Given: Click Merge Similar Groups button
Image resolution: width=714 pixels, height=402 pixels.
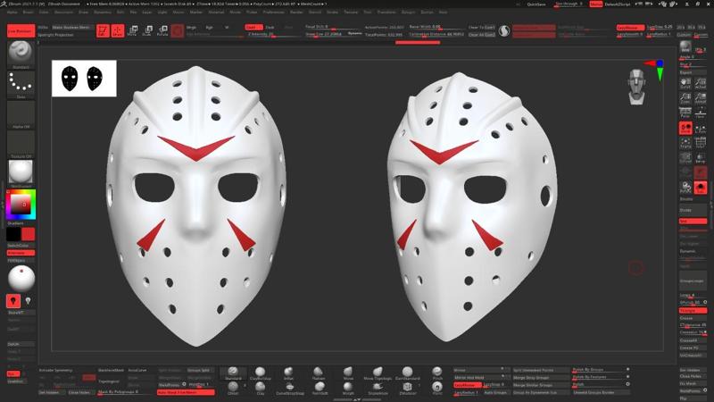Looking at the screenshot, I should 541,385.
